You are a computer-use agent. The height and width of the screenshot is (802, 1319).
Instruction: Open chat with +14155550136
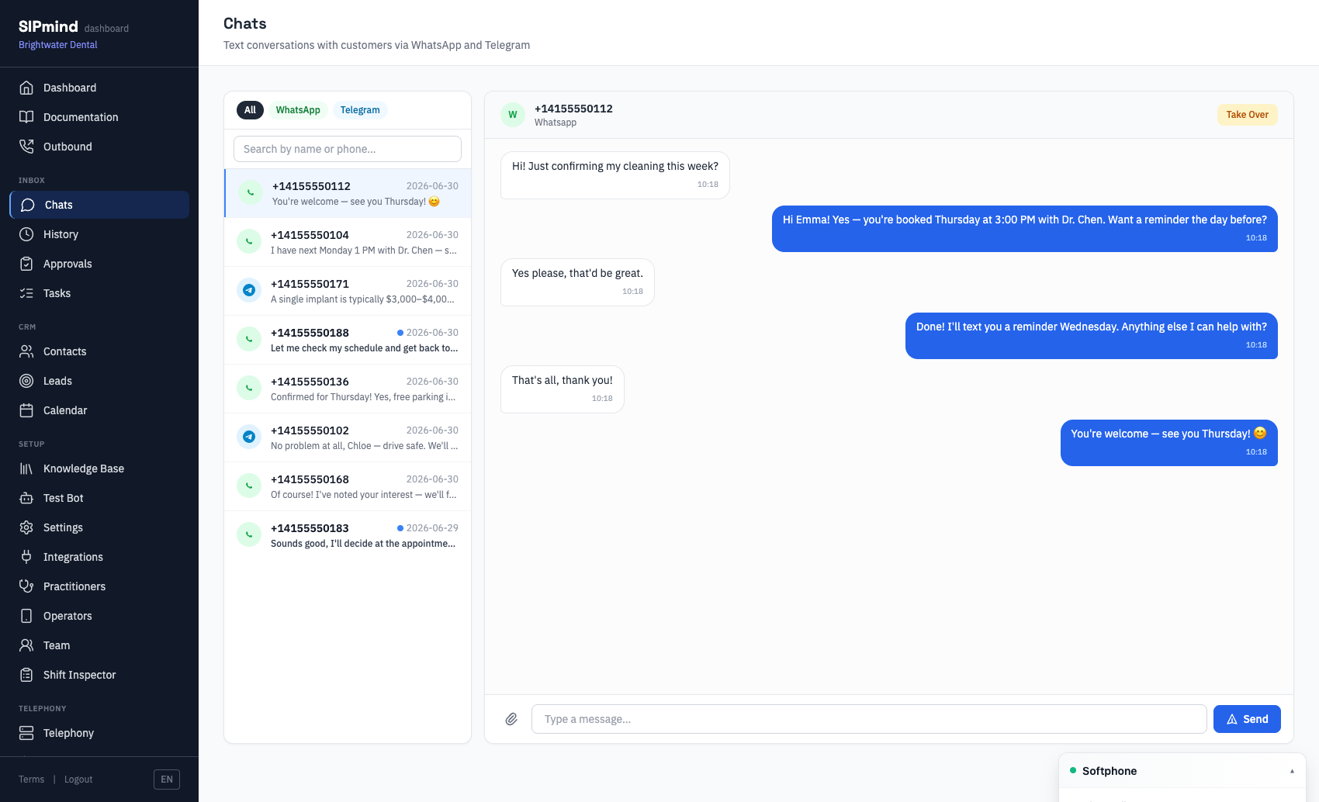pyautogui.click(x=348, y=389)
